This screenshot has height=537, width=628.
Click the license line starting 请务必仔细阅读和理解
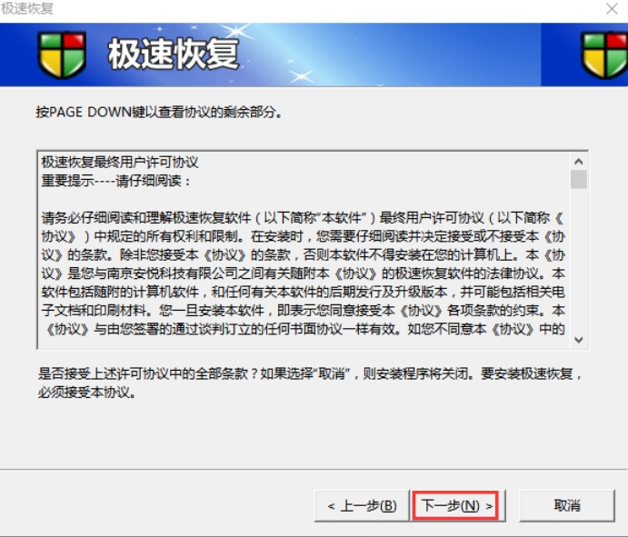pyautogui.click(x=303, y=218)
